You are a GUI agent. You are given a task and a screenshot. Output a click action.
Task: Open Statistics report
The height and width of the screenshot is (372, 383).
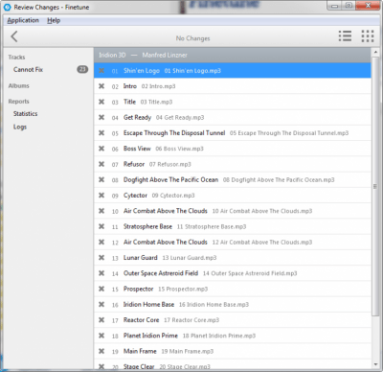coord(26,114)
